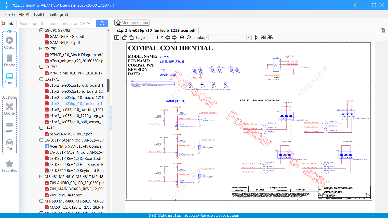This screenshot has width=388, height=218.
Task: Click the blue search button
Action: coord(102,23)
